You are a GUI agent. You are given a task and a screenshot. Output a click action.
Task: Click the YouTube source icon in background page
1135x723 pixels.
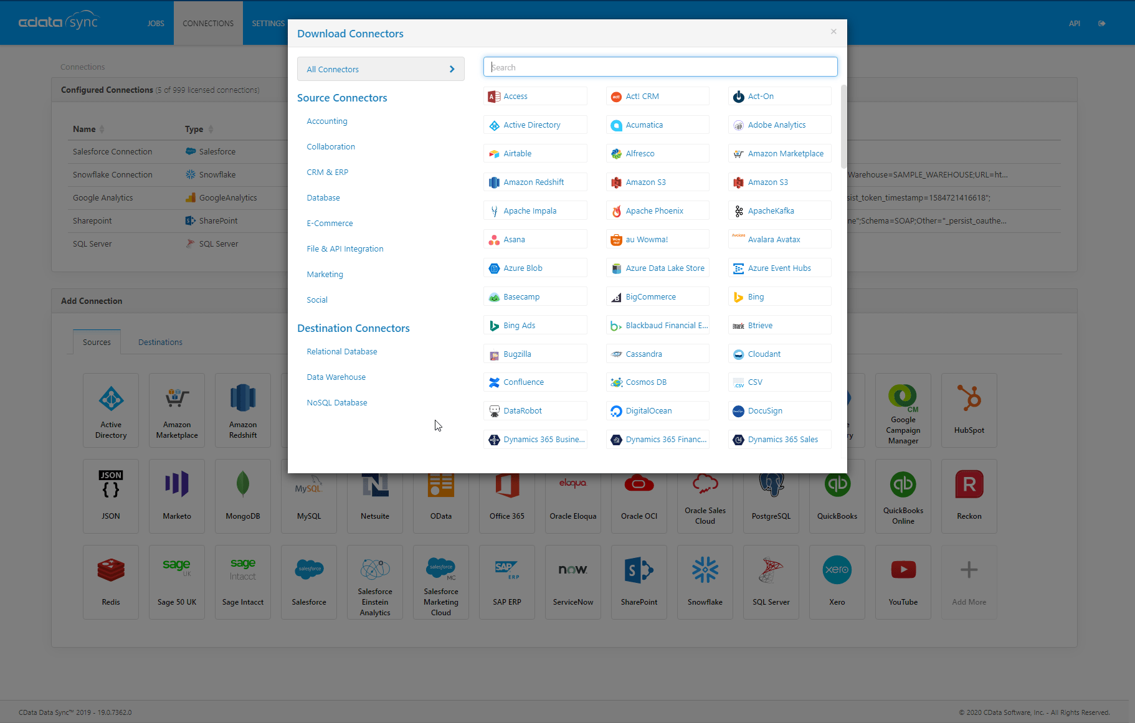pyautogui.click(x=903, y=570)
